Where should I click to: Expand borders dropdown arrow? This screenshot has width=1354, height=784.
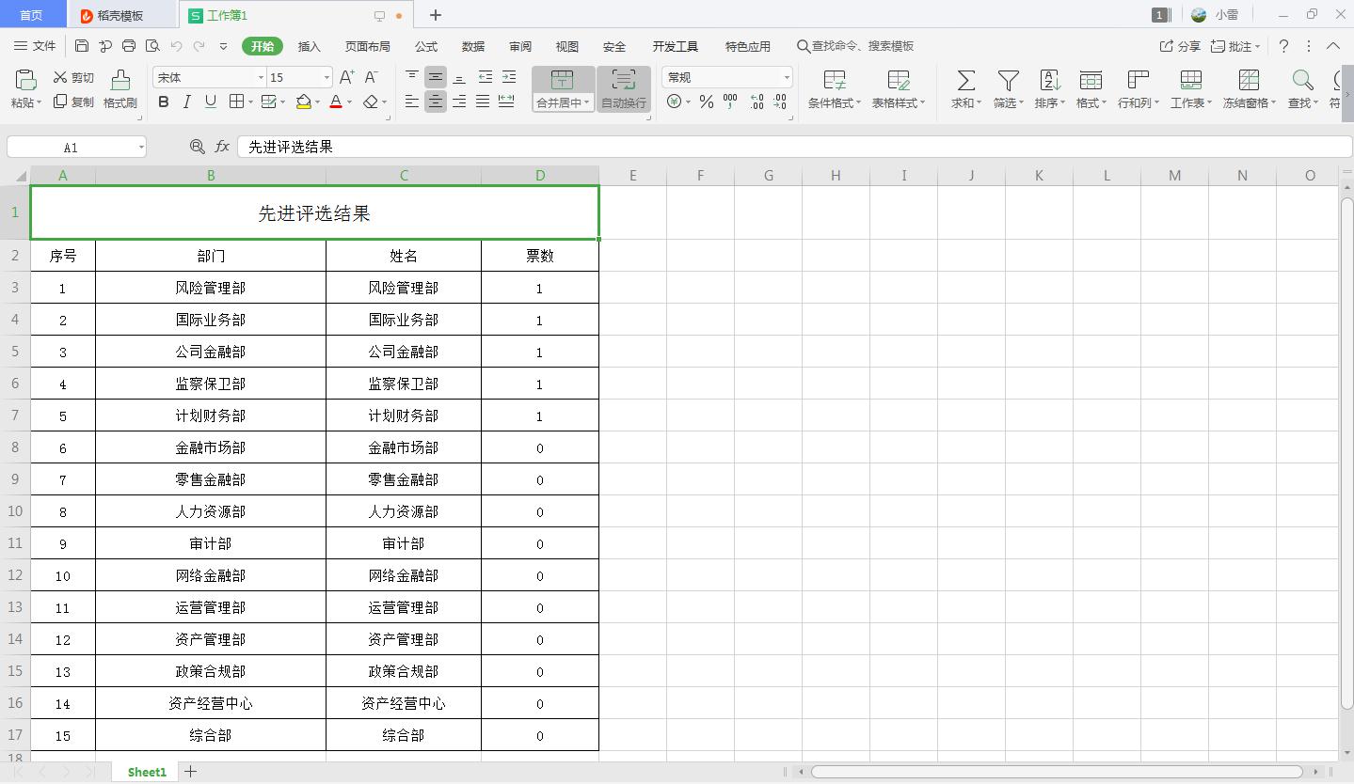[250, 102]
